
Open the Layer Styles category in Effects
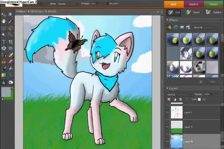(176, 27)
